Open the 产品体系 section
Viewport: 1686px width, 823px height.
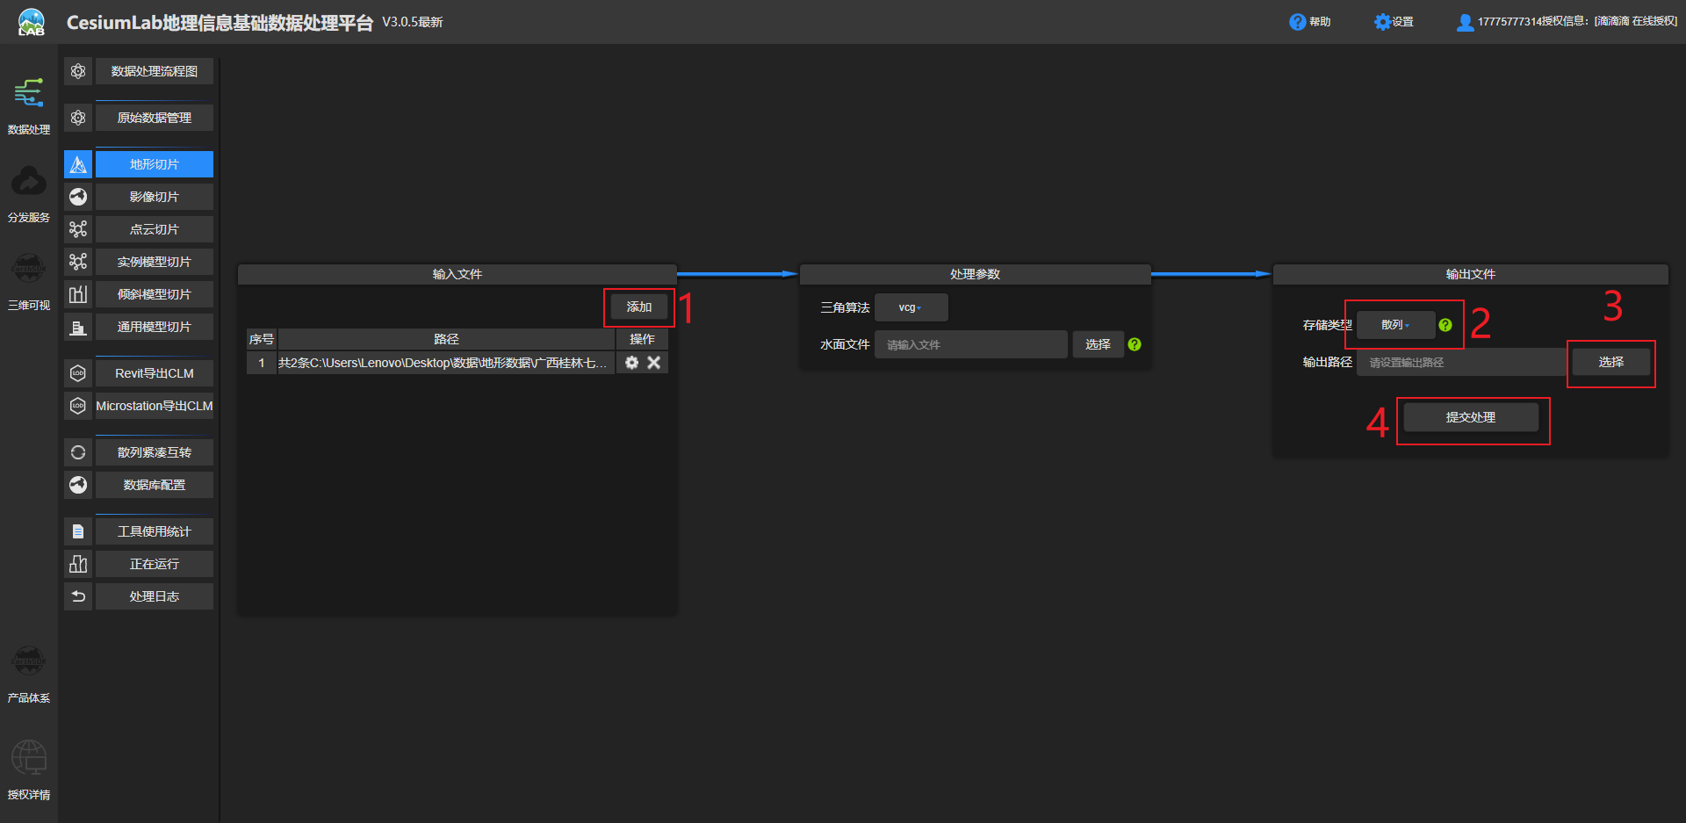click(29, 674)
